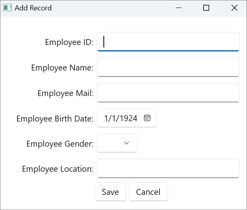Click the app icon in the title bar

8,8
